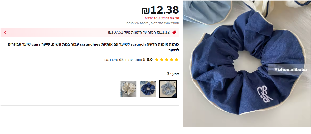Click the צבע : 3 color label
311x134 pixels.
(173, 74)
